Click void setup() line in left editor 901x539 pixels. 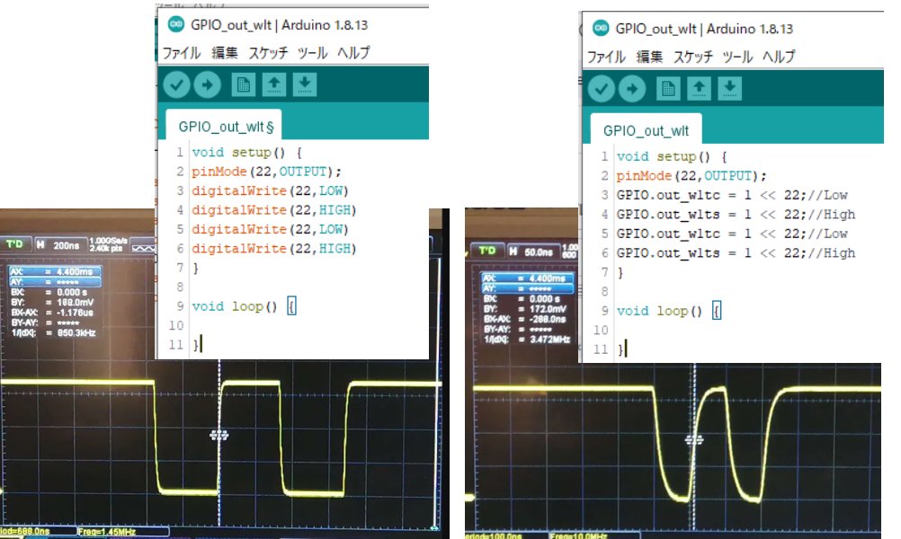coord(247,152)
